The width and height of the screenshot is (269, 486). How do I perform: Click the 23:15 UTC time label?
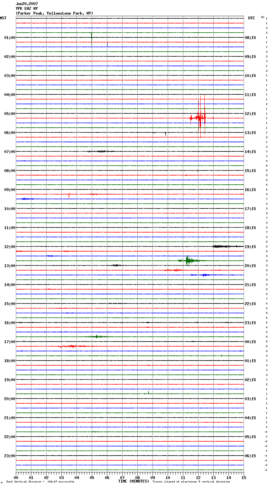[250, 323]
